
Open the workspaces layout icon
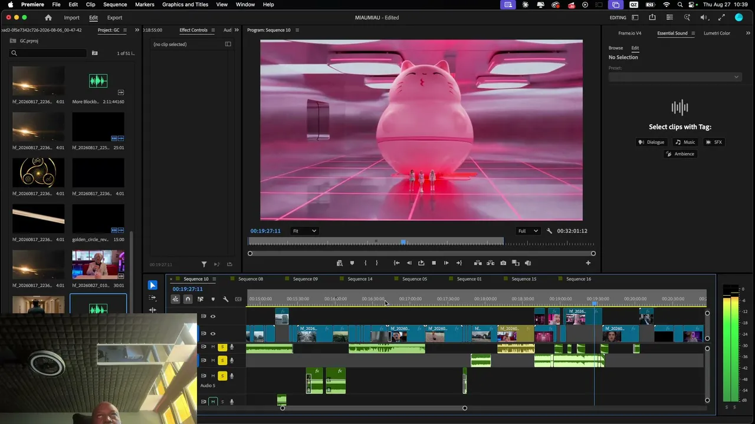(x=635, y=18)
